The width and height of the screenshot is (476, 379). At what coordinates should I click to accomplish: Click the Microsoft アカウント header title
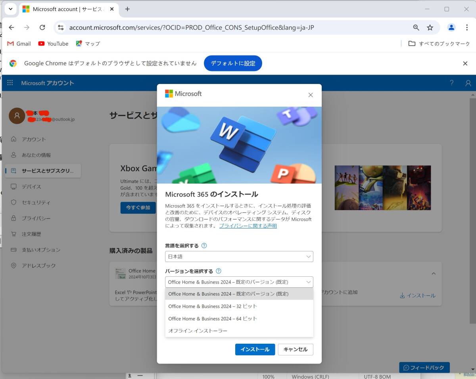click(x=48, y=83)
